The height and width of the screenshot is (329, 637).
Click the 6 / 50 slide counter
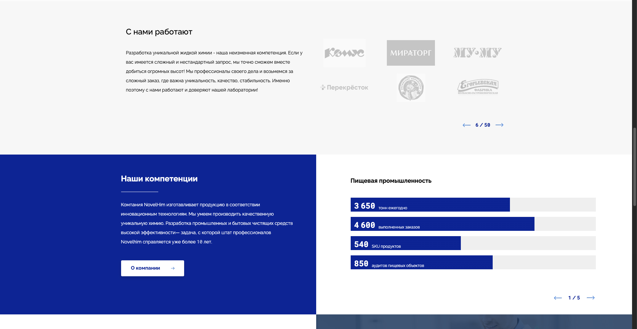coord(483,125)
